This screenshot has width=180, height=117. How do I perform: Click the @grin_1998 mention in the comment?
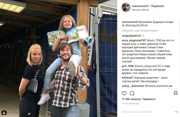click(154, 41)
